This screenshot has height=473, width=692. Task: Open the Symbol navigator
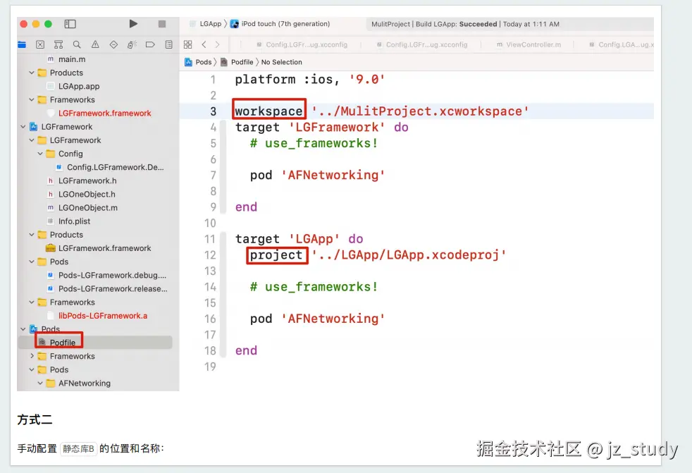click(58, 44)
